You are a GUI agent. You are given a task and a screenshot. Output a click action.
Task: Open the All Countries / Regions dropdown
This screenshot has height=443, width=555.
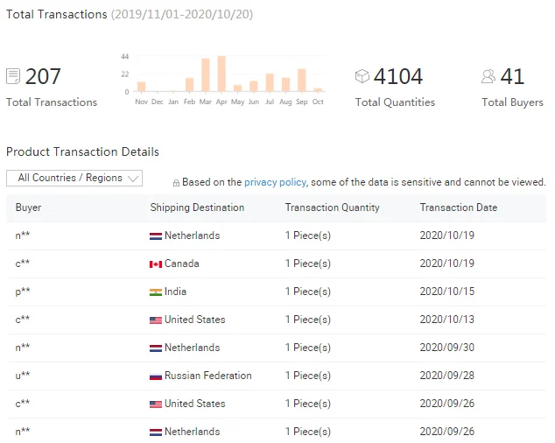point(74,178)
